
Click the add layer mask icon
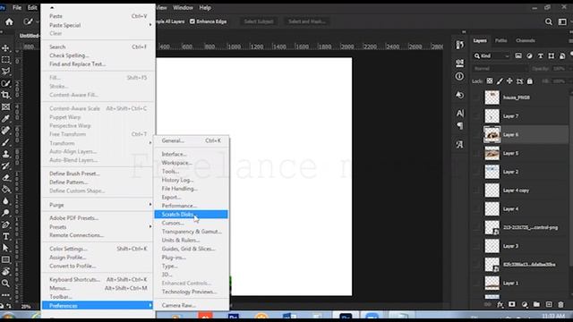point(512,304)
